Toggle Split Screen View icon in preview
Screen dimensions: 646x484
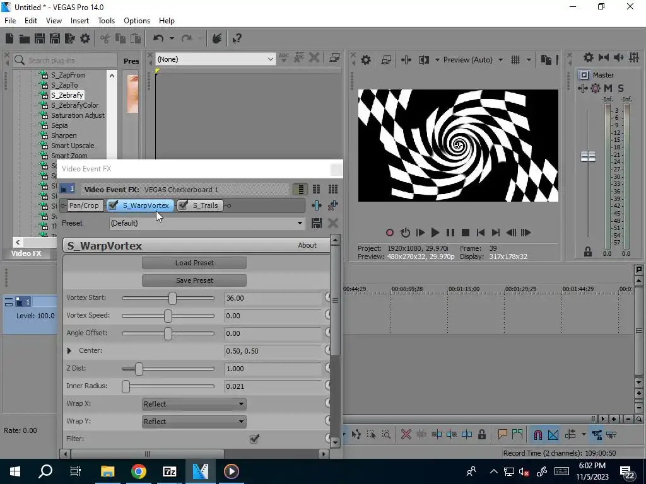pyautogui.click(x=423, y=60)
